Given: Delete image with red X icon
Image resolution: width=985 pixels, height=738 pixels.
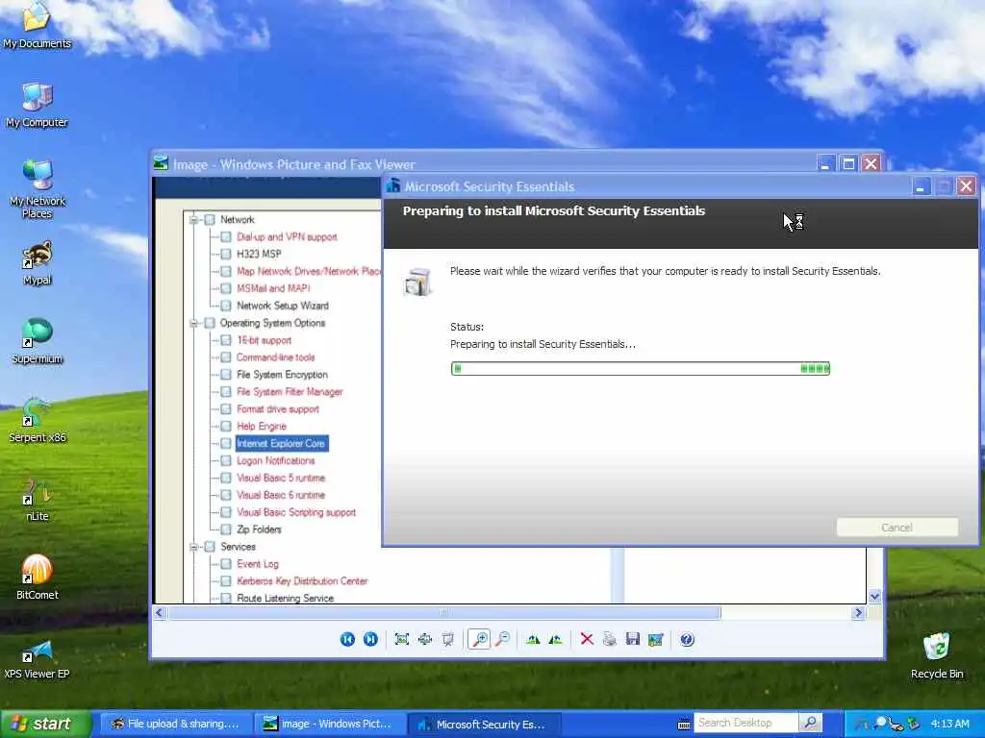Looking at the screenshot, I should pos(587,639).
